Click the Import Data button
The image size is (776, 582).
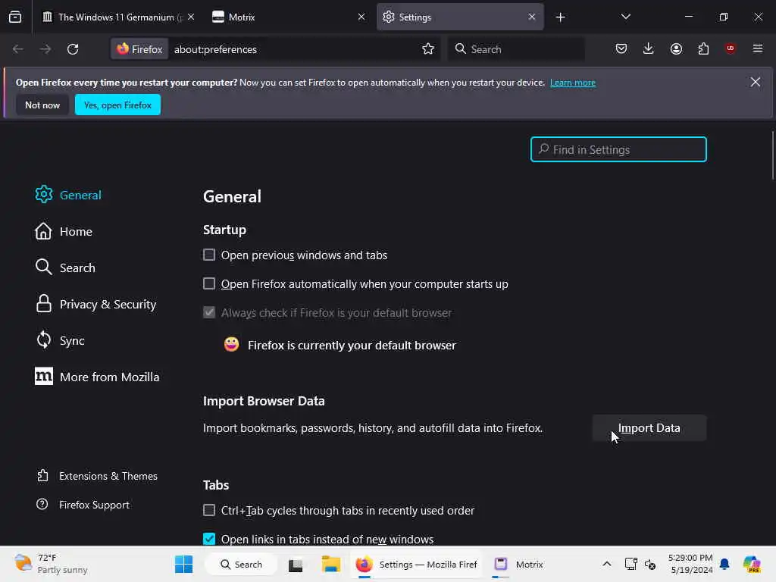[x=649, y=427]
